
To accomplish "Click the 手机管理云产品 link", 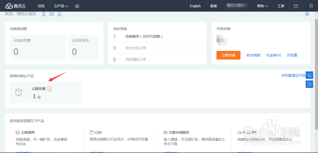I will pyautogui.click(x=293, y=76).
